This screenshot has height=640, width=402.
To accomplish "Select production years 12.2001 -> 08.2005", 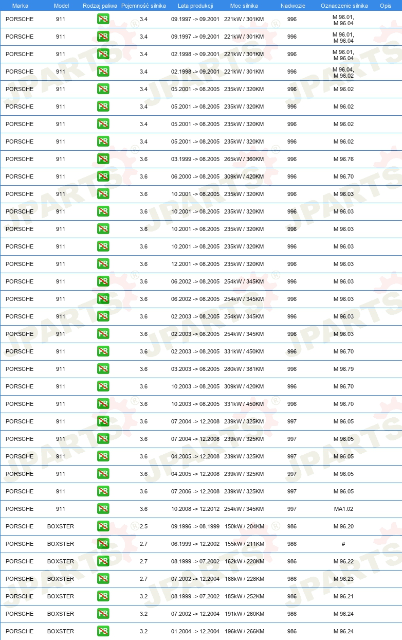I will tap(195, 264).
